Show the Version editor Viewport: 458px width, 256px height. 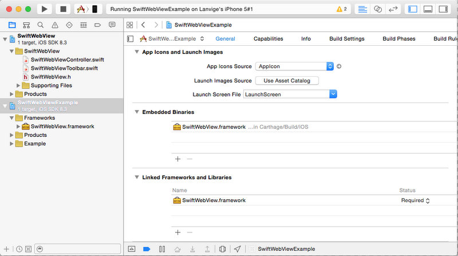click(x=393, y=9)
